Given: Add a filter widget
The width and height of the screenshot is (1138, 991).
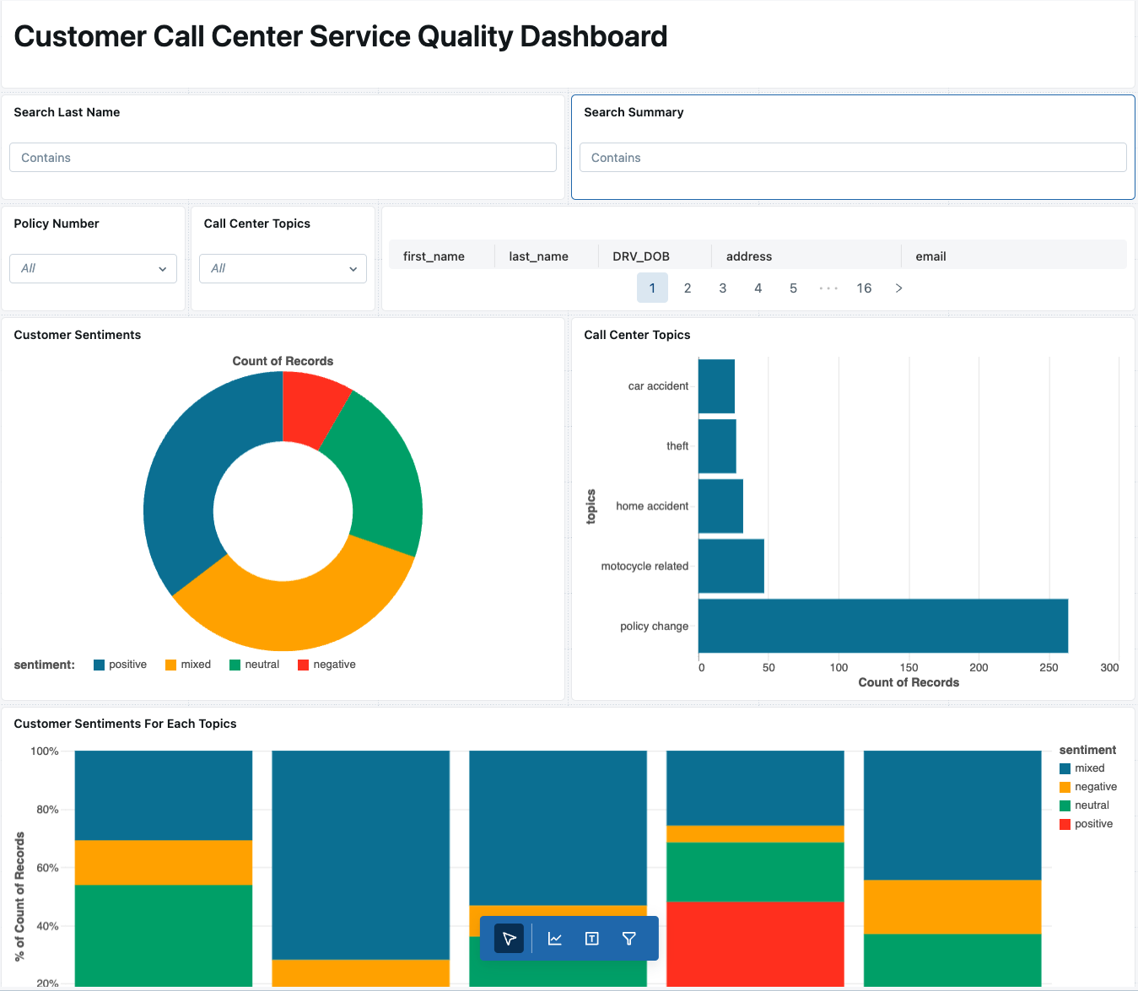Looking at the screenshot, I should click(629, 939).
